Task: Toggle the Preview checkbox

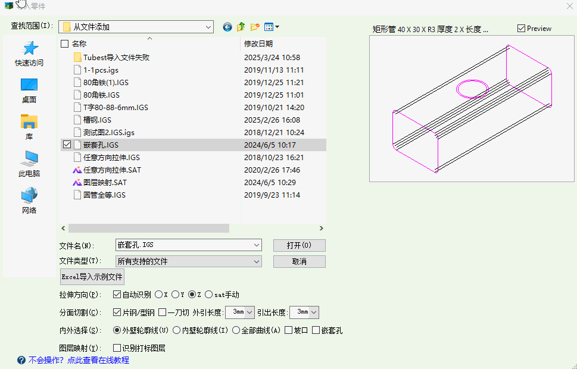Action: (x=522, y=29)
